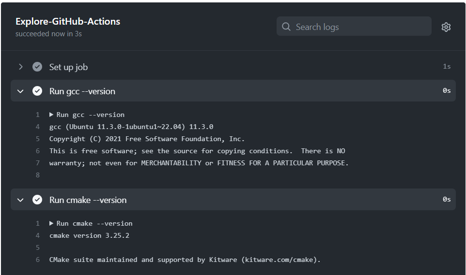Click the Explore-GitHub-Actions job title

tap(68, 21)
